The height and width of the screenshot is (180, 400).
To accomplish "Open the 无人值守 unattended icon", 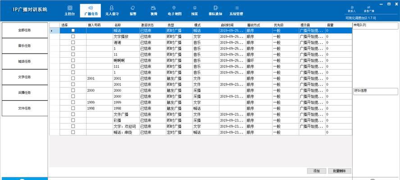I will [x=112, y=11].
